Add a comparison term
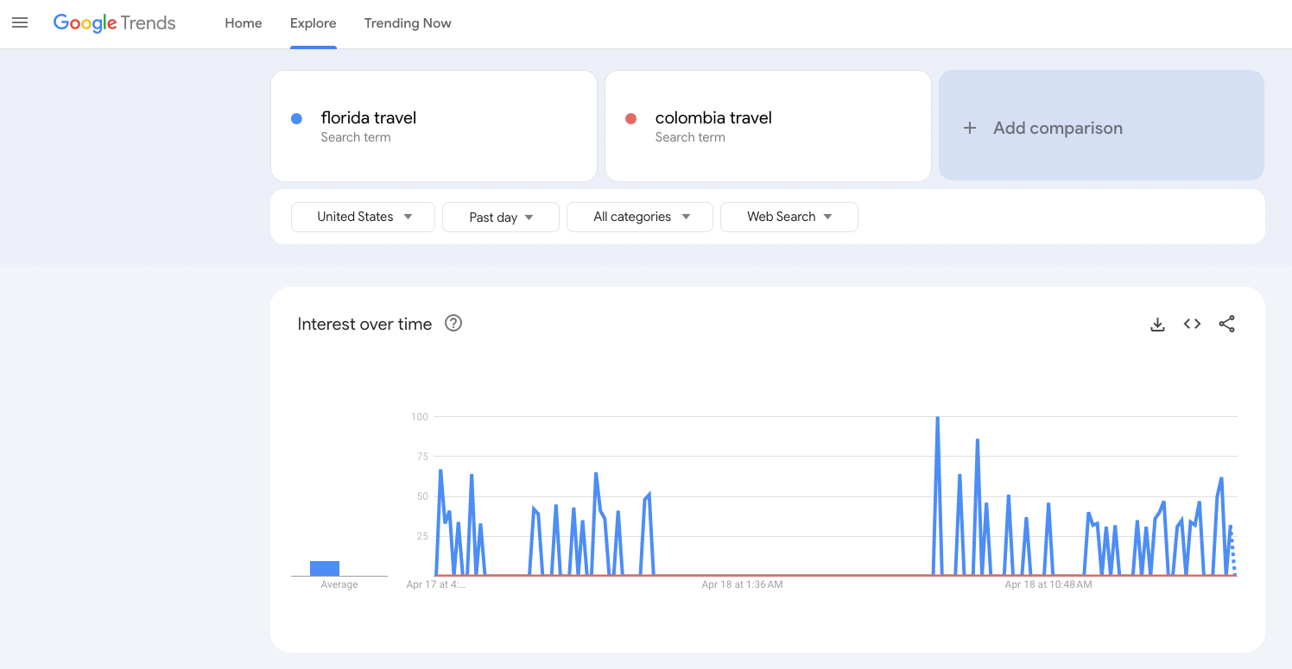1292x669 pixels. tap(1101, 125)
